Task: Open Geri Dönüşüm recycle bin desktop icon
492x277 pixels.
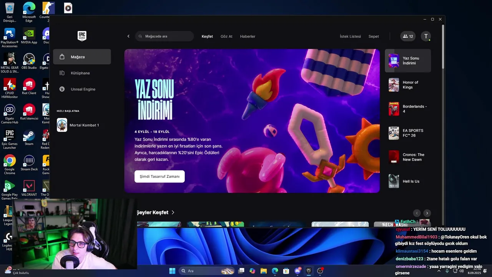Action: [x=10, y=12]
